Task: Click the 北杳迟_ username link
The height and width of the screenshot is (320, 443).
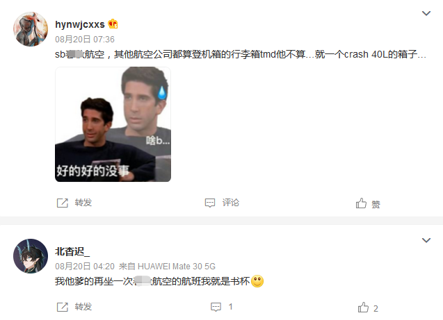Action: [x=72, y=251]
